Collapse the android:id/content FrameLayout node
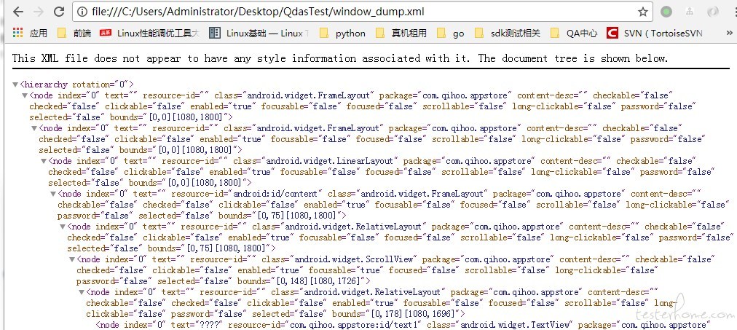737x330 pixels. pyautogui.click(x=53, y=194)
